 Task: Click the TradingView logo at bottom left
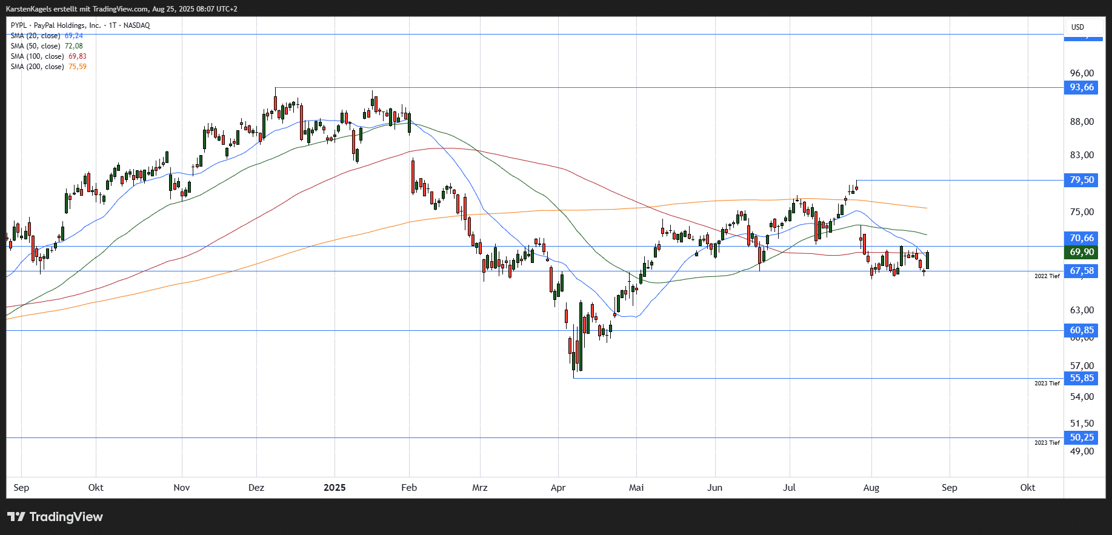point(55,517)
